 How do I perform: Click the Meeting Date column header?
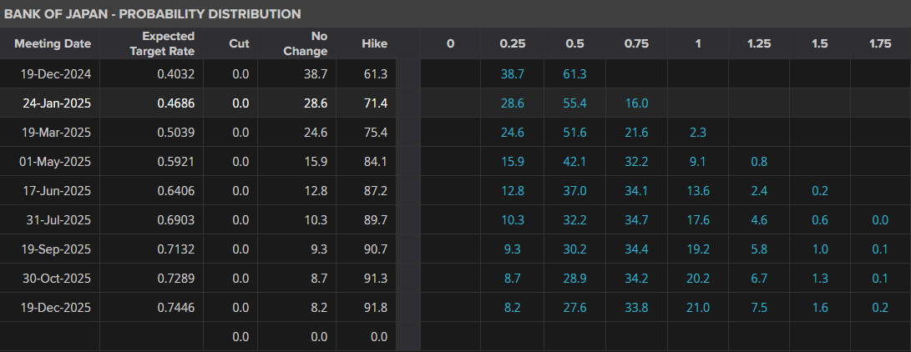pos(53,43)
